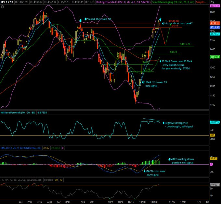Click the blue 4515.98 price bubble
The image size is (221, 204).
pyautogui.click(x=215, y=27)
